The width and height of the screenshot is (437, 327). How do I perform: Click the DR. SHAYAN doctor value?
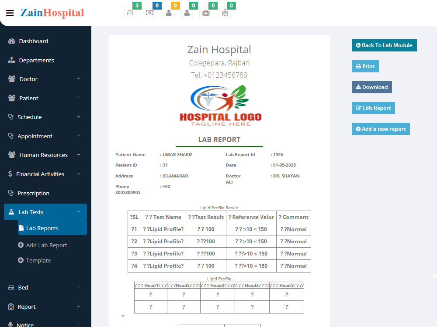[x=286, y=176]
